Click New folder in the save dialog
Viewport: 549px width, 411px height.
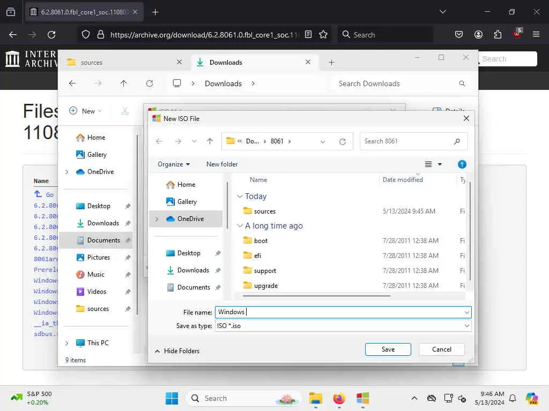[x=221, y=164]
